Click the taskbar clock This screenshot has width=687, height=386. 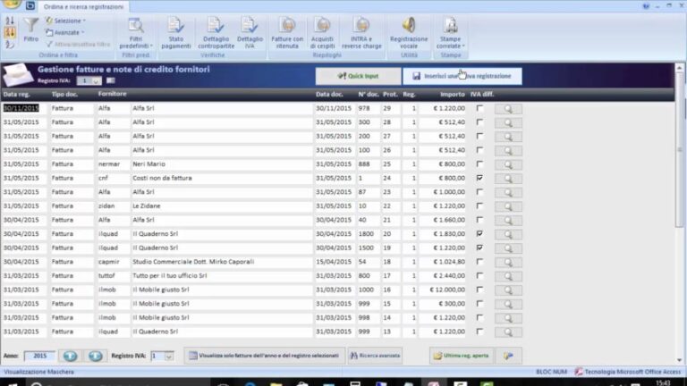[x=664, y=383]
